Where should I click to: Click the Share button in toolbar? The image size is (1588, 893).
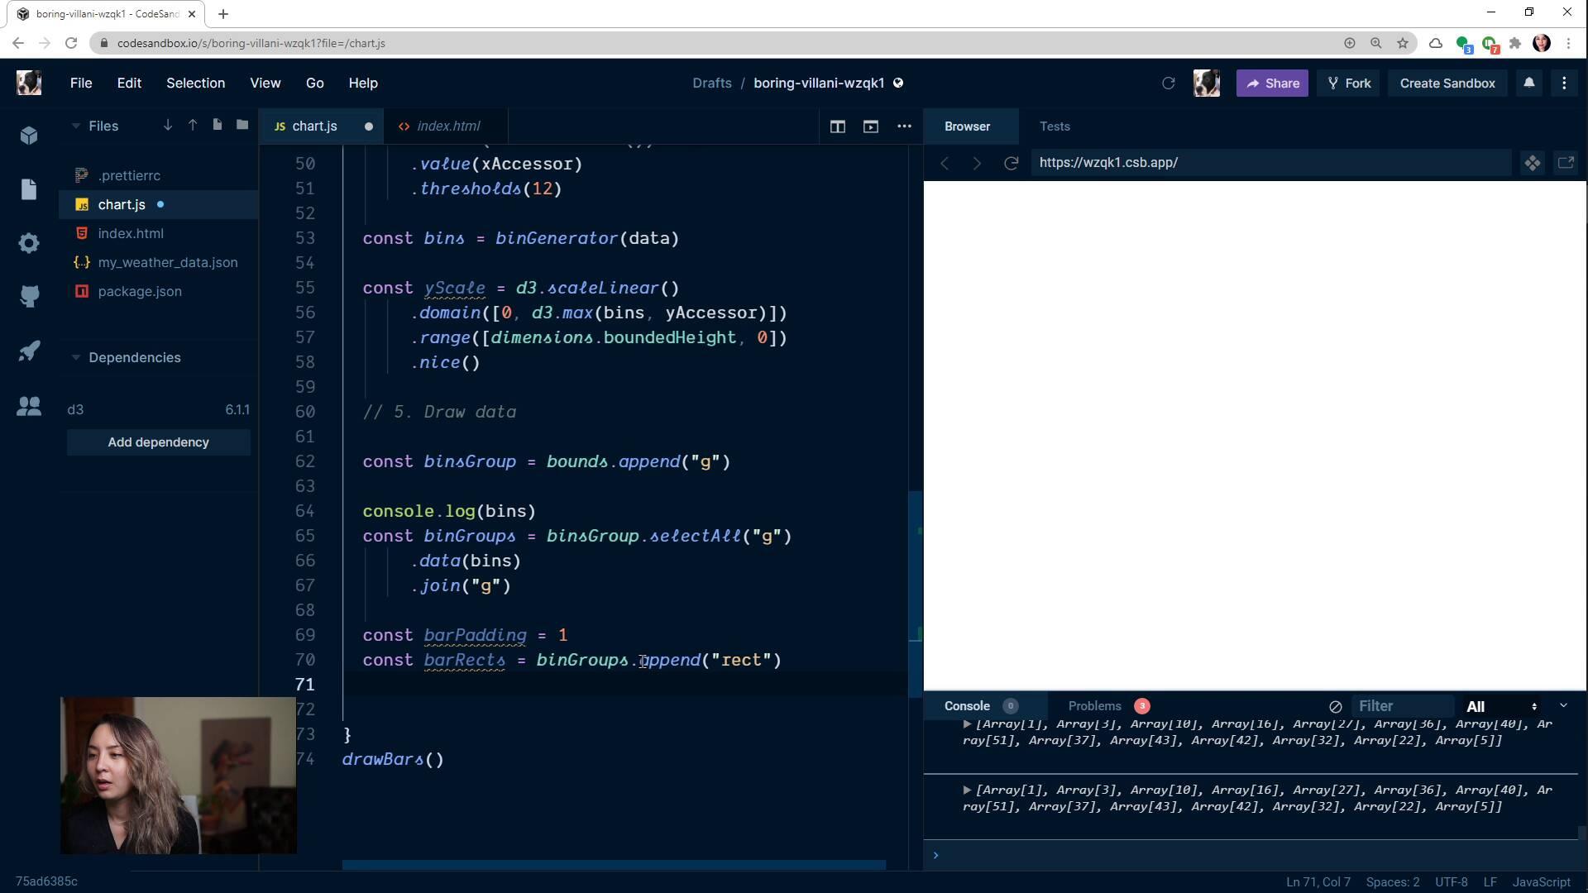pyautogui.click(x=1274, y=83)
